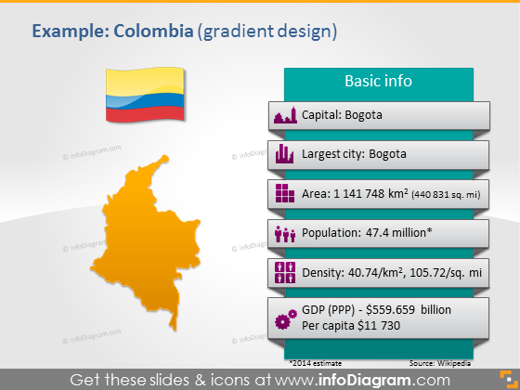Select the Capital: Bogota text bar
This screenshot has height=390, width=520.
379,115
